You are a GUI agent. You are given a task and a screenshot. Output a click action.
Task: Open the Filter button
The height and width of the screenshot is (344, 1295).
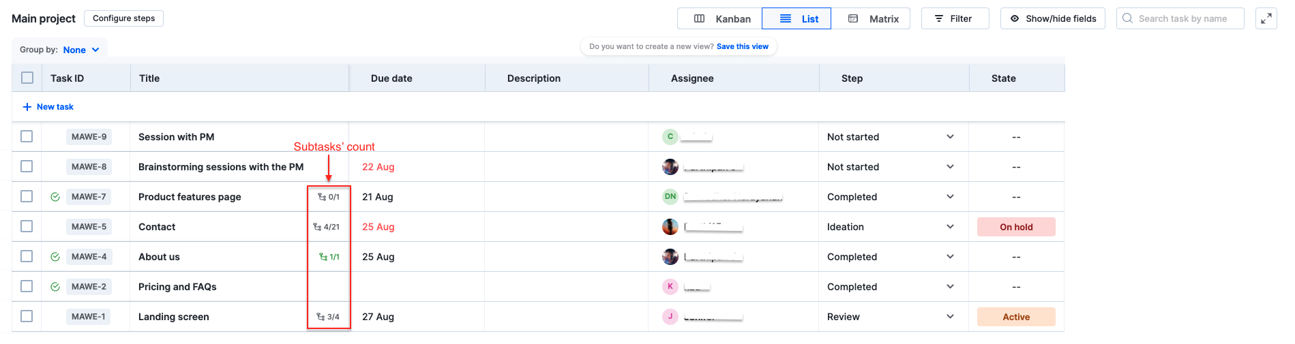(955, 18)
